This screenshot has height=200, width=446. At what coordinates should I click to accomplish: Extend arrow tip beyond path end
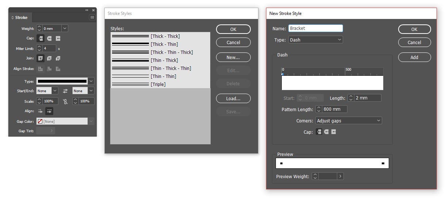coord(41,111)
